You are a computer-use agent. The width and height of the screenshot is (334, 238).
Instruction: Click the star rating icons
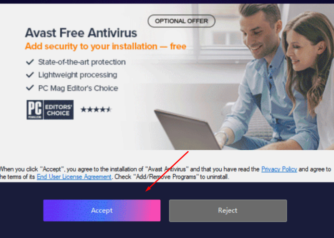[96, 110]
